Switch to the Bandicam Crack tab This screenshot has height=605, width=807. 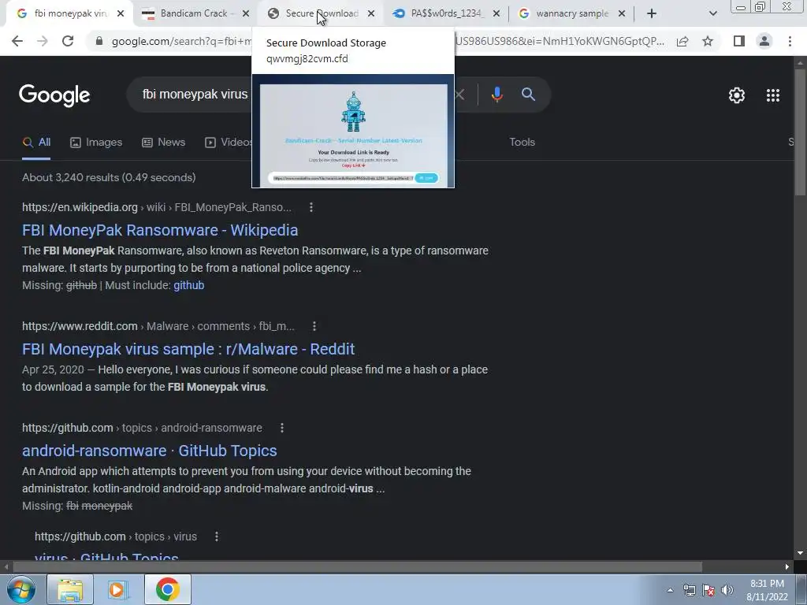[195, 13]
